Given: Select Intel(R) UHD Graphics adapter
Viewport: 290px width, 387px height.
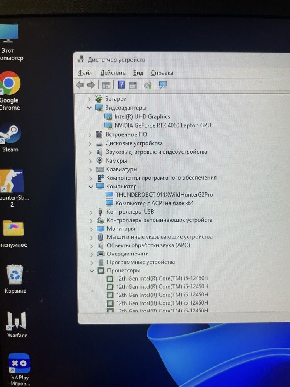Looking at the screenshot, I should 142,117.
